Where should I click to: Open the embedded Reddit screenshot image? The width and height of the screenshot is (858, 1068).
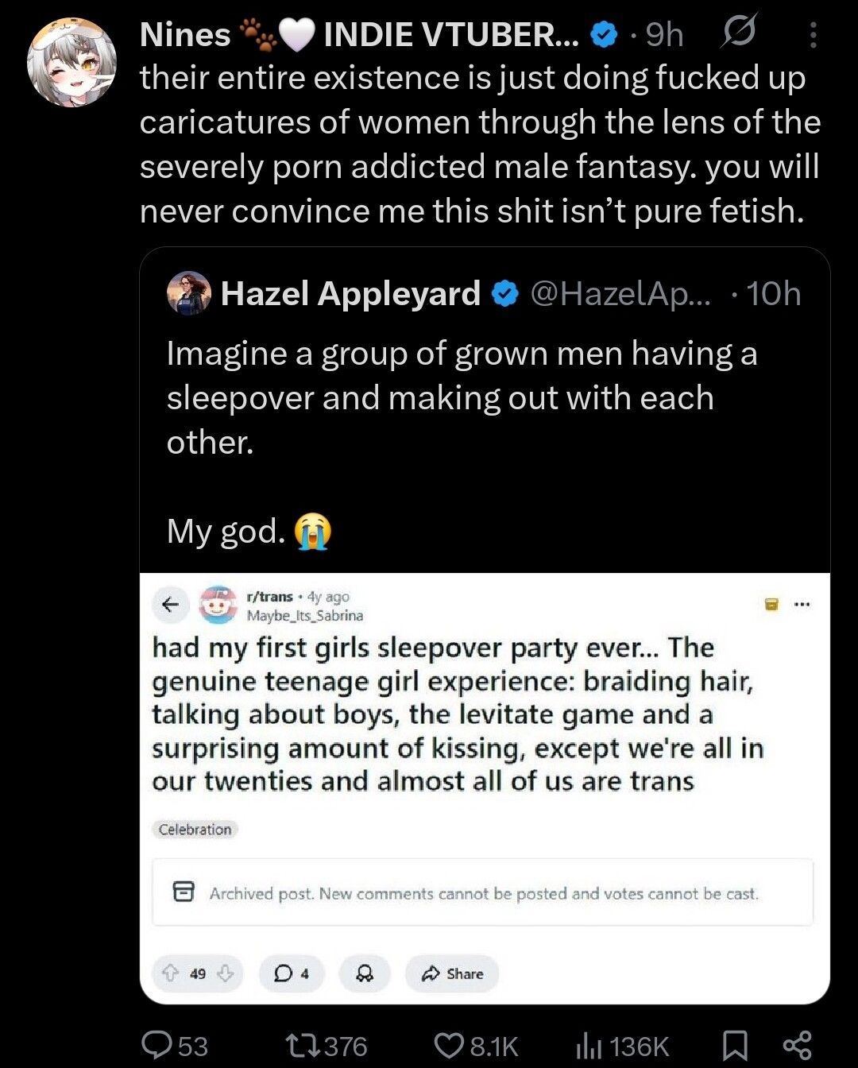click(485, 787)
